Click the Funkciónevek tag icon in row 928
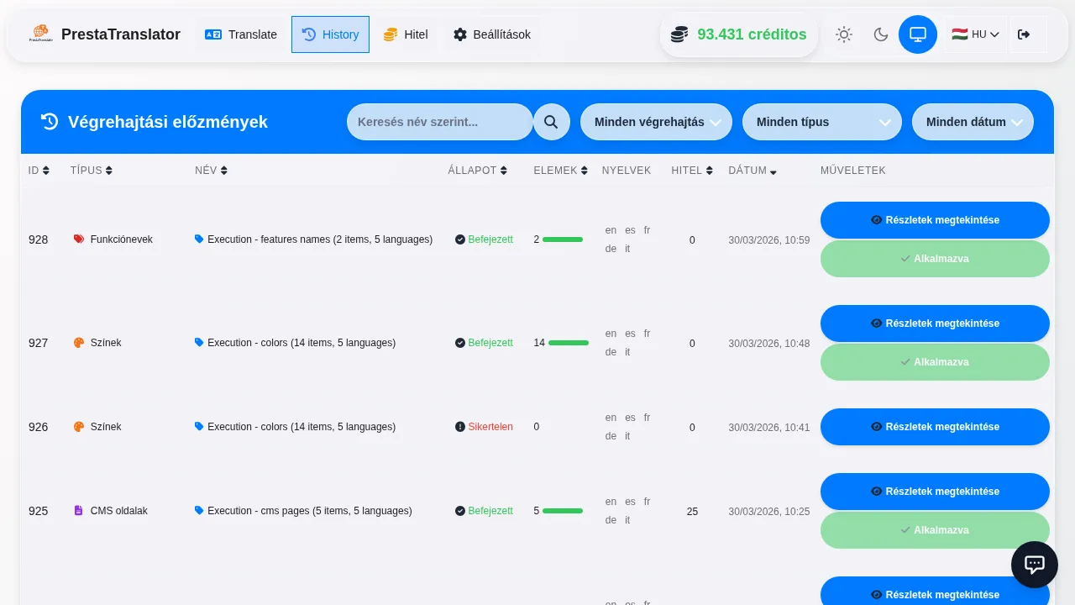 (x=79, y=239)
